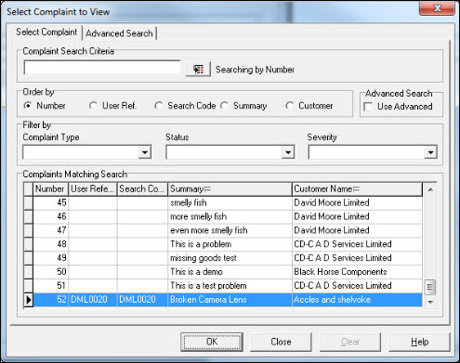Click complaint number 51 cell

click(x=50, y=286)
